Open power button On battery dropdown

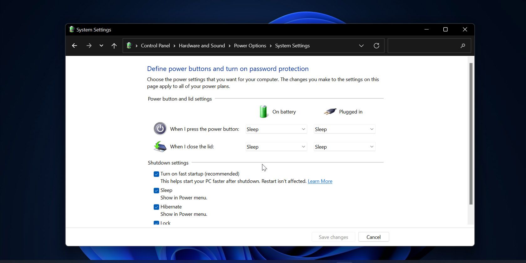[x=276, y=129]
